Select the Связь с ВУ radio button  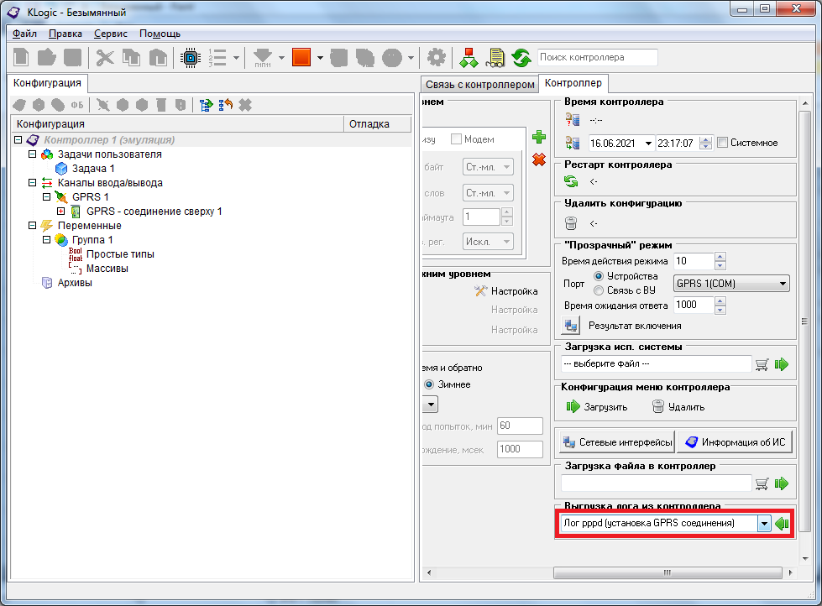(599, 290)
